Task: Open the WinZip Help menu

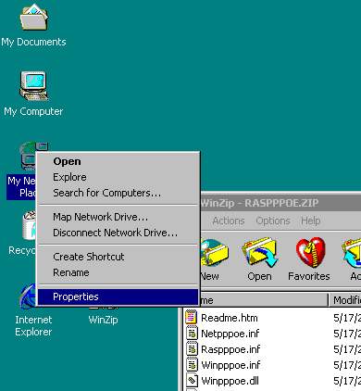Action: (311, 221)
